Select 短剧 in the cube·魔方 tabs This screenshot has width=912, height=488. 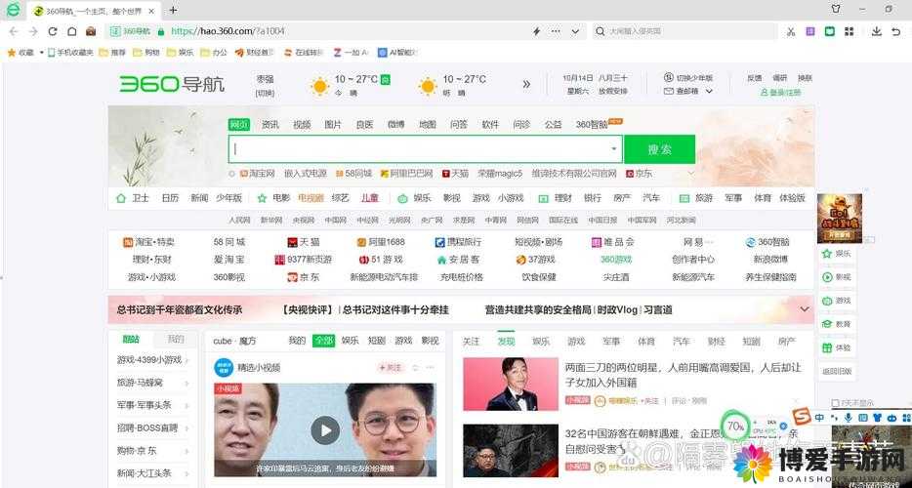click(377, 341)
